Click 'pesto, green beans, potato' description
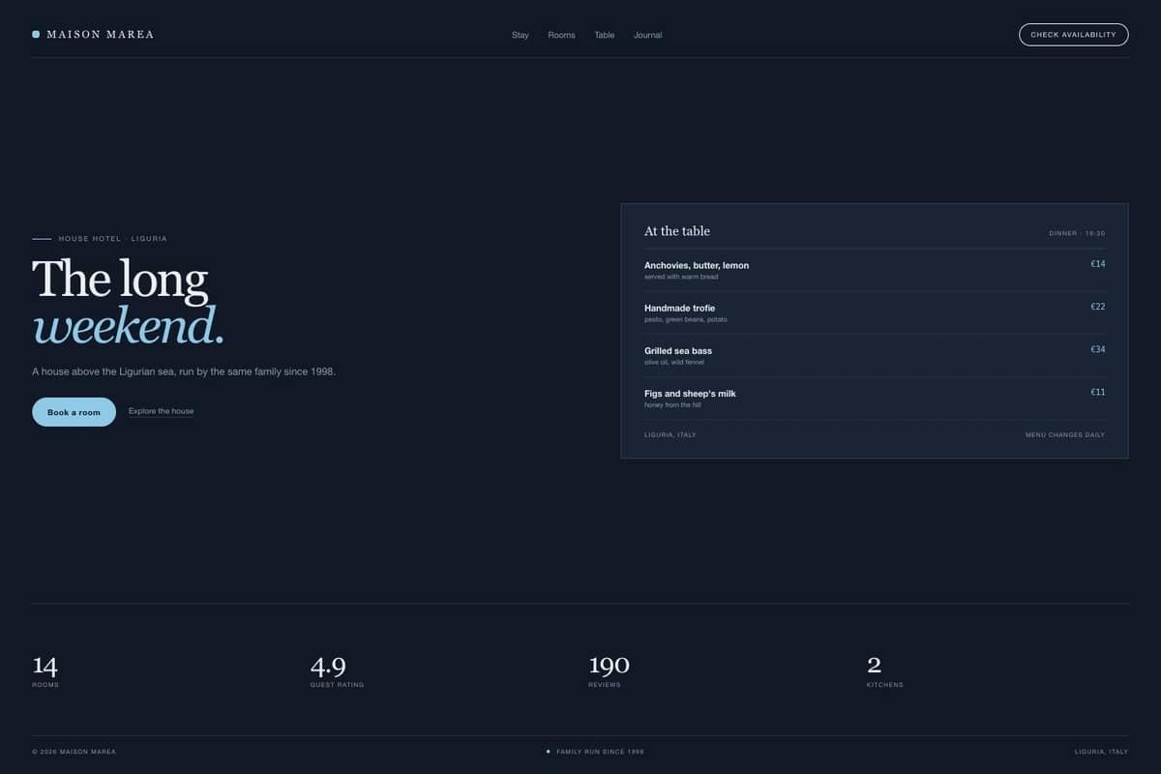 (x=685, y=319)
